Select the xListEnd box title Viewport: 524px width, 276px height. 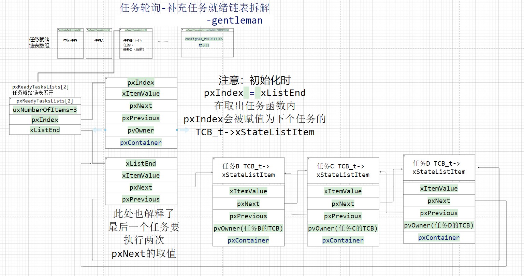[141, 163]
